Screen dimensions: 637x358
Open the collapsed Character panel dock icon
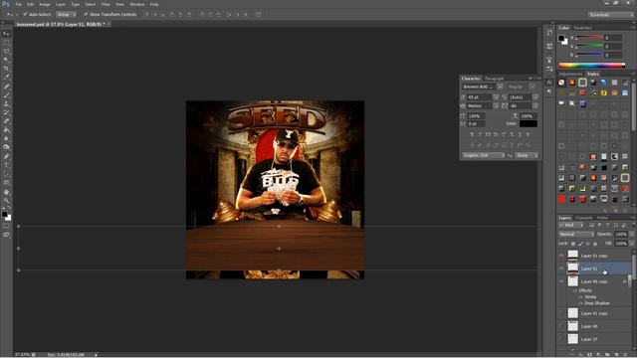coord(549,82)
